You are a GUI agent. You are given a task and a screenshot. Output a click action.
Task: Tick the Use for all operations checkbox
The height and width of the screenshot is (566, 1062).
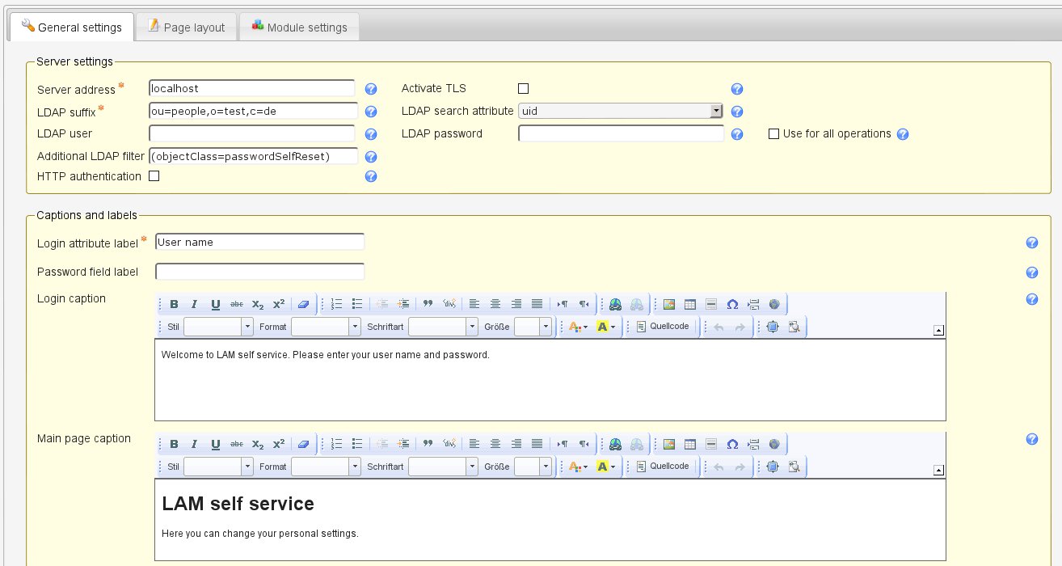click(x=773, y=134)
